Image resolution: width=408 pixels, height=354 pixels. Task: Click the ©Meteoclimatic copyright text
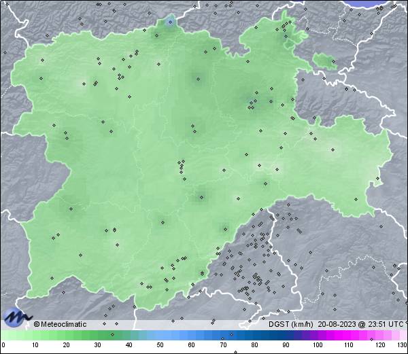(x=60, y=324)
